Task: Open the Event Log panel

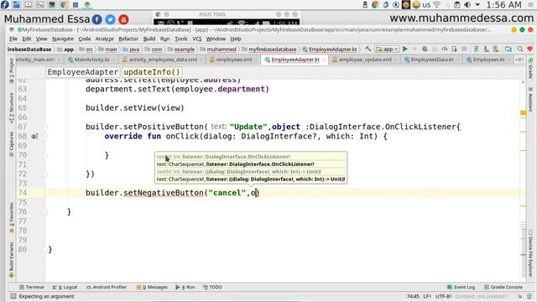Action: (x=461, y=287)
